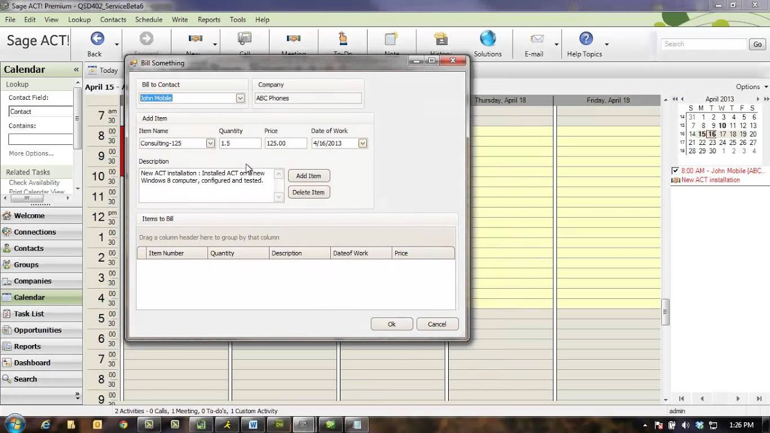Click the Search box in toolbar
This screenshot has width=770, height=433.
[x=704, y=44]
